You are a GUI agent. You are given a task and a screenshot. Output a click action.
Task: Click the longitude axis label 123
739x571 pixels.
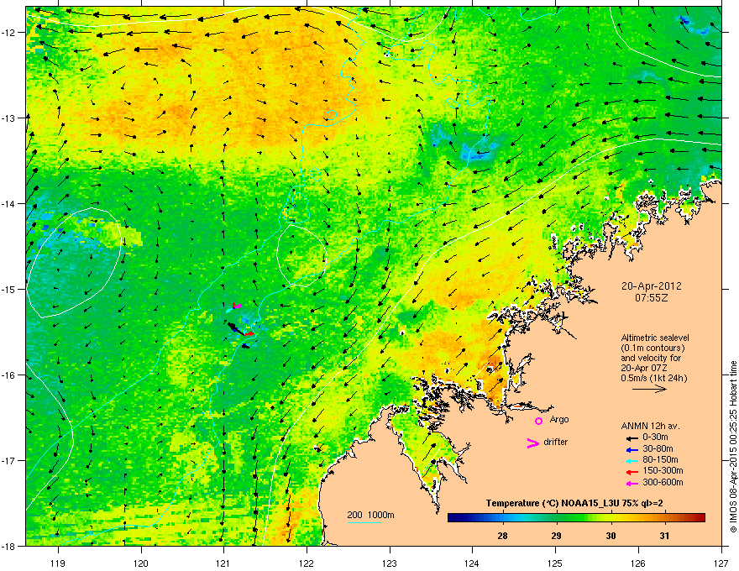[x=390, y=563]
